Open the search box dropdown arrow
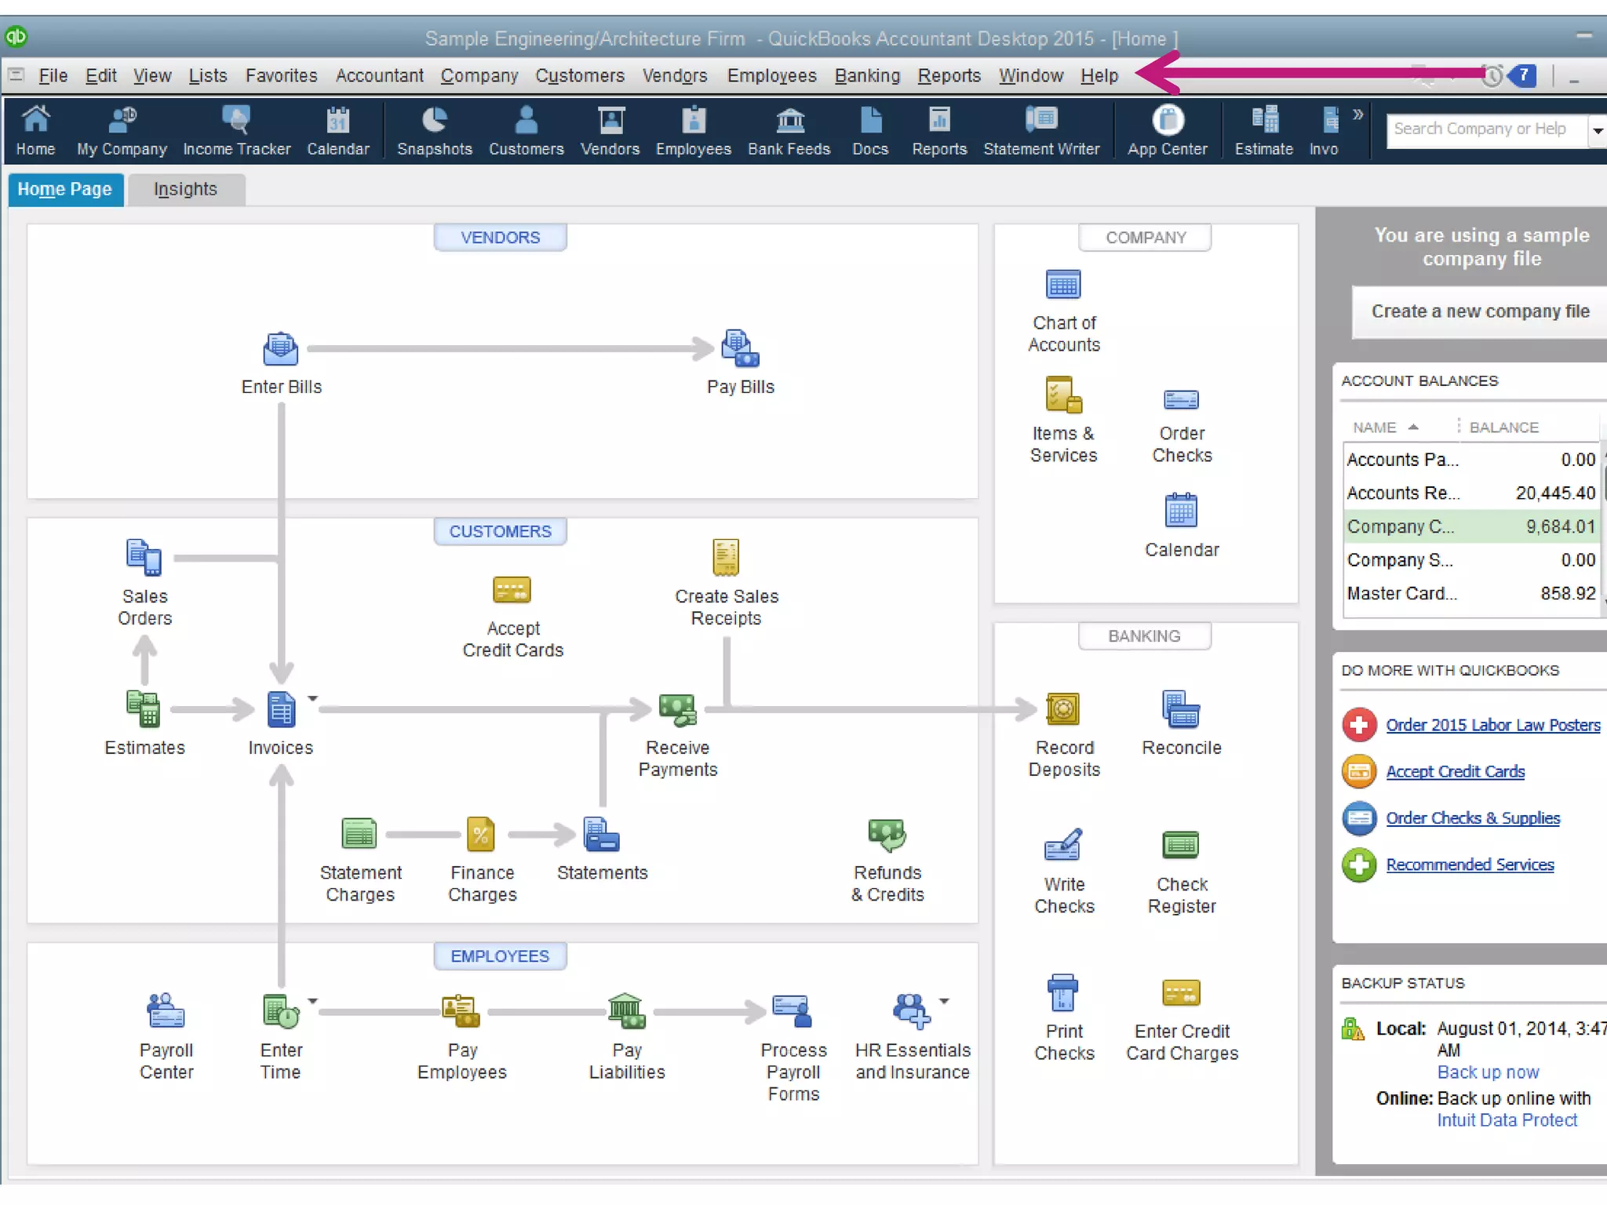 1596,130
